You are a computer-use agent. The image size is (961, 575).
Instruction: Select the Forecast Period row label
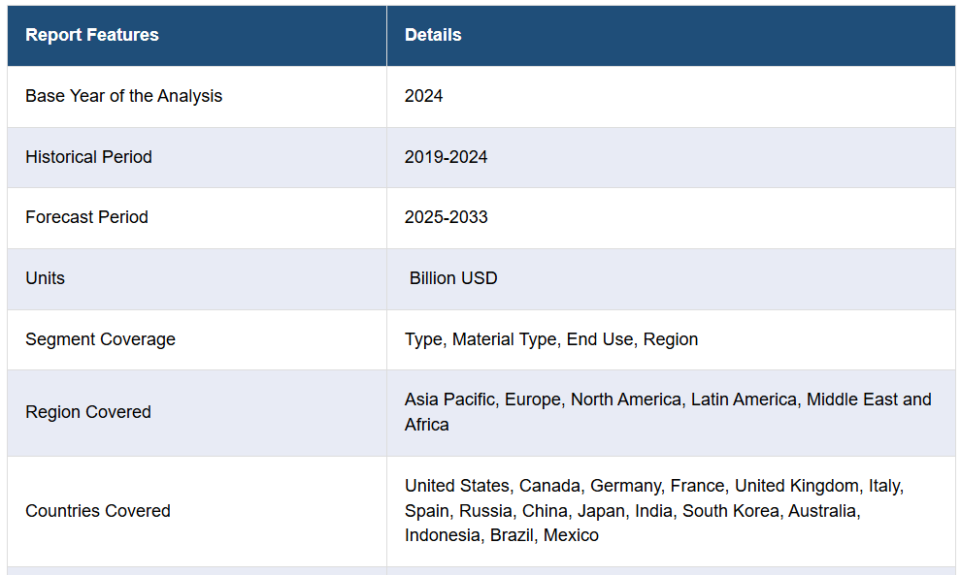pyautogui.click(x=87, y=217)
